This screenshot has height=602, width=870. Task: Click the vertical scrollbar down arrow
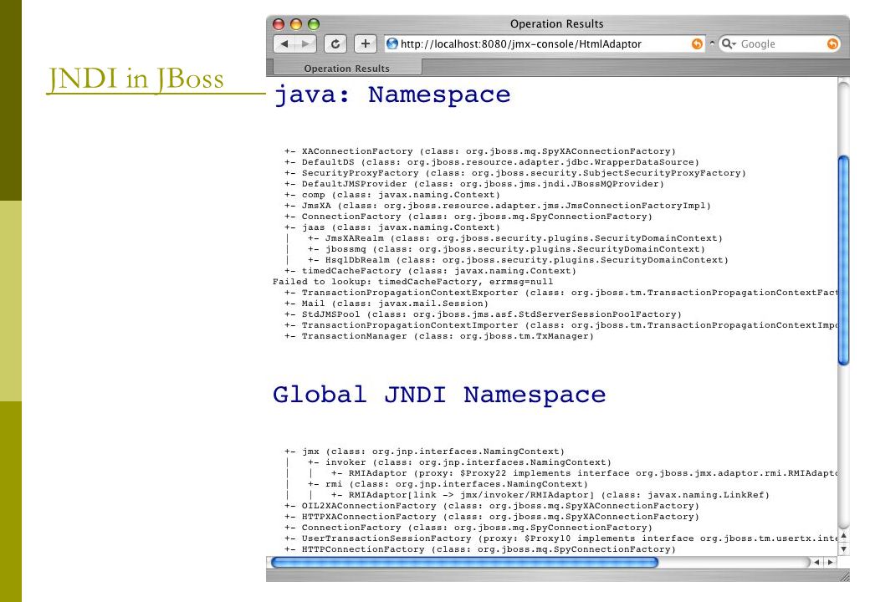[x=843, y=549]
